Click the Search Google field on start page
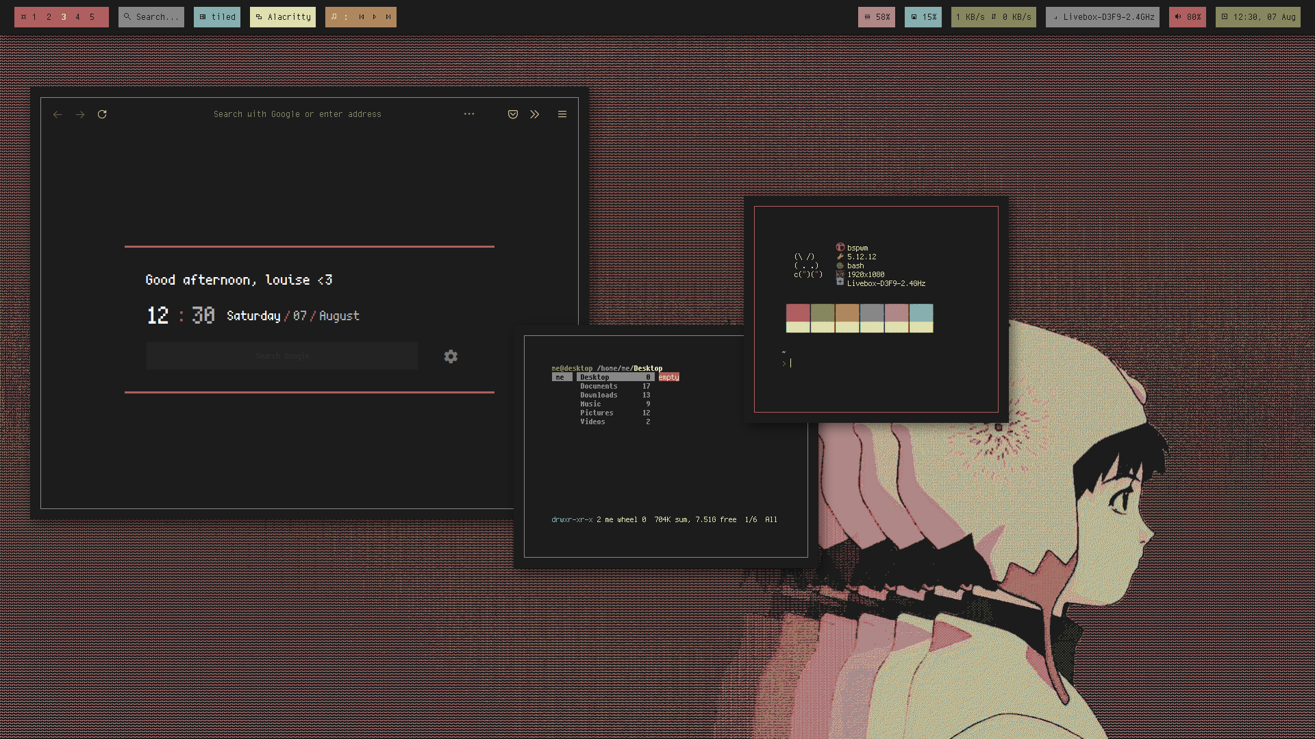The height and width of the screenshot is (739, 1315). 282,356
